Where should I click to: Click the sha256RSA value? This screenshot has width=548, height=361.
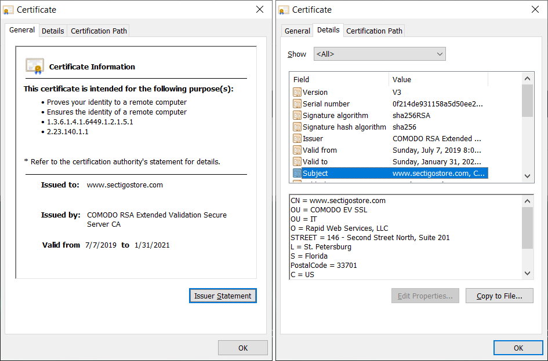411,115
